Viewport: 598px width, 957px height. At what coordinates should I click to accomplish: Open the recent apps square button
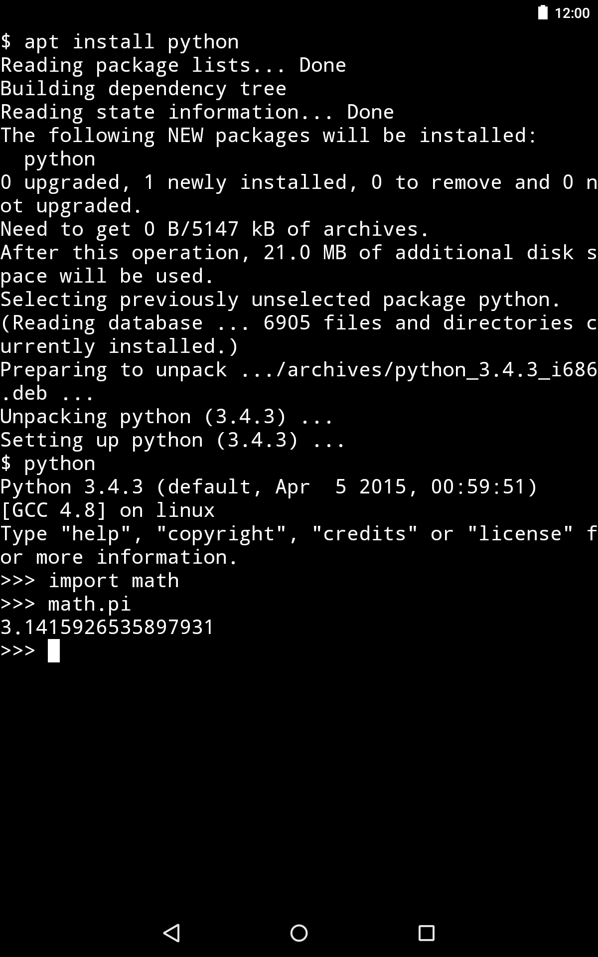click(426, 933)
